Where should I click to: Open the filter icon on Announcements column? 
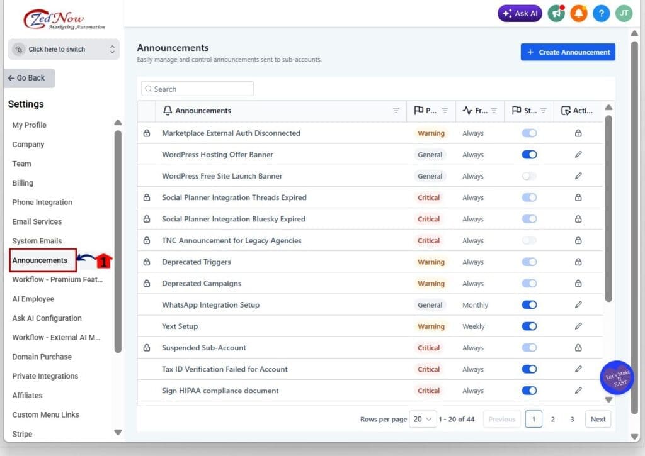point(397,110)
